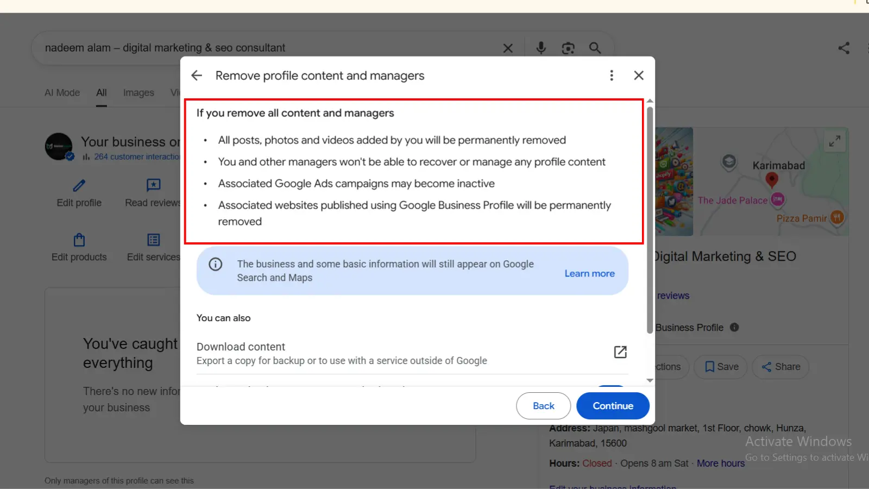Open the Learn more link
Screen dimensions: 869x489
(x=589, y=274)
